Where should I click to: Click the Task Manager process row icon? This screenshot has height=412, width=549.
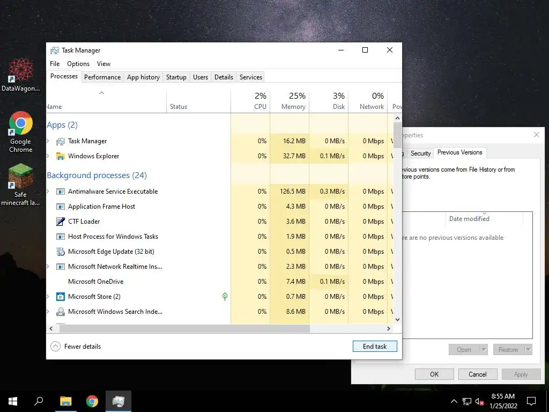pyautogui.click(x=61, y=141)
